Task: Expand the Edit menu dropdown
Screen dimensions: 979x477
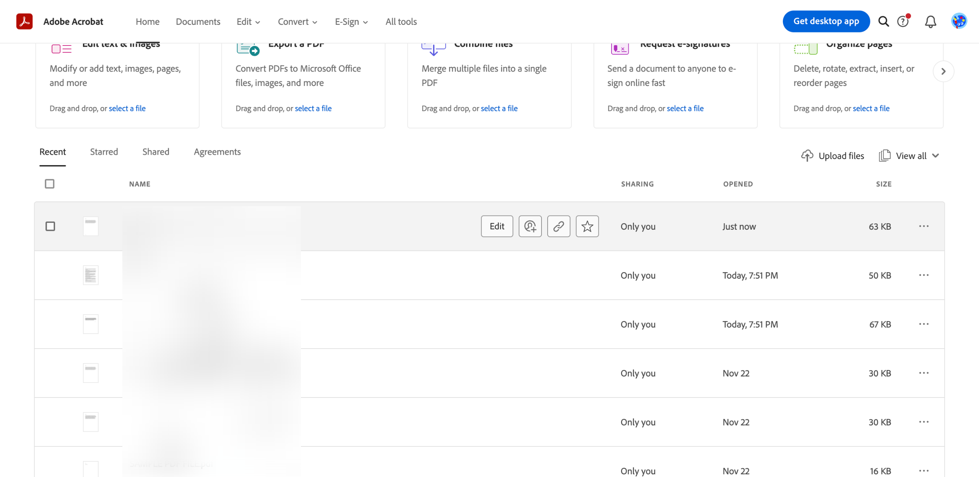Action: click(248, 22)
